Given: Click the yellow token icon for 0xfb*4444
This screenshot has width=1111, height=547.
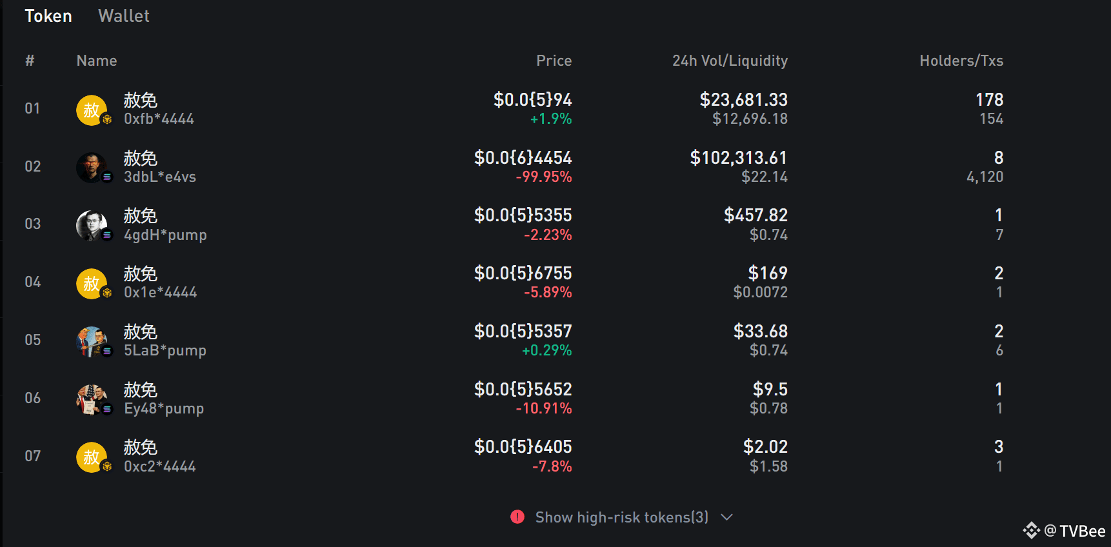Looking at the screenshot, I should pyautogui.click(x=92, y=110).
